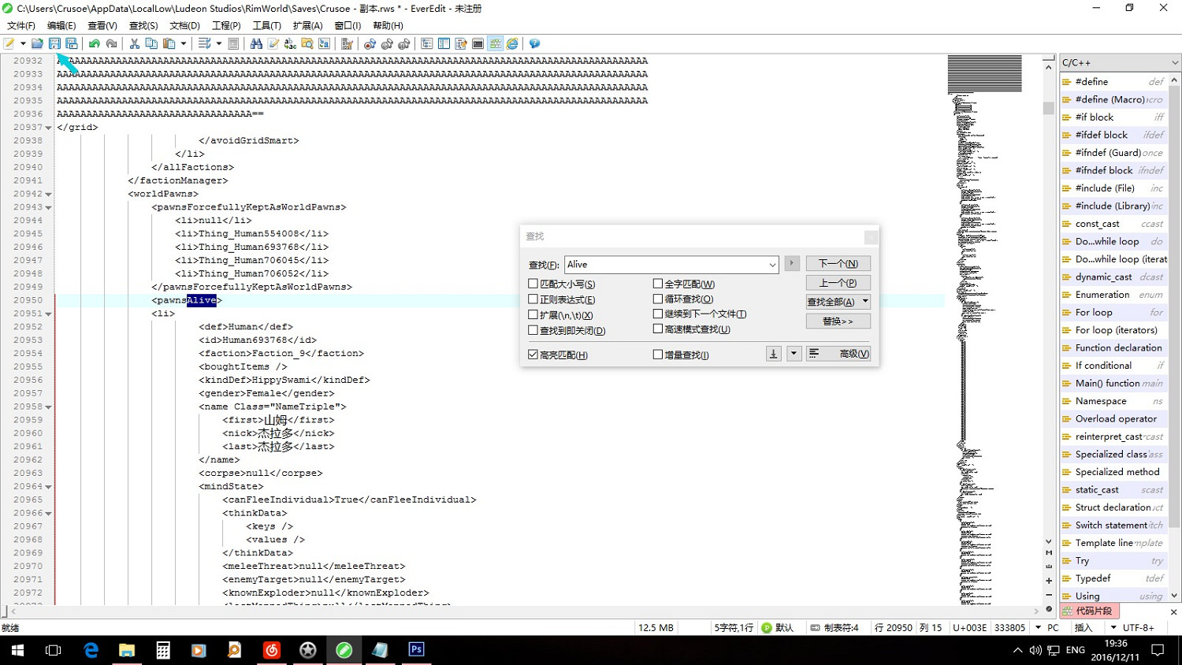Click the Save All toolbar icon
The image size is (1182, 665).
click(x=72, y=44)
